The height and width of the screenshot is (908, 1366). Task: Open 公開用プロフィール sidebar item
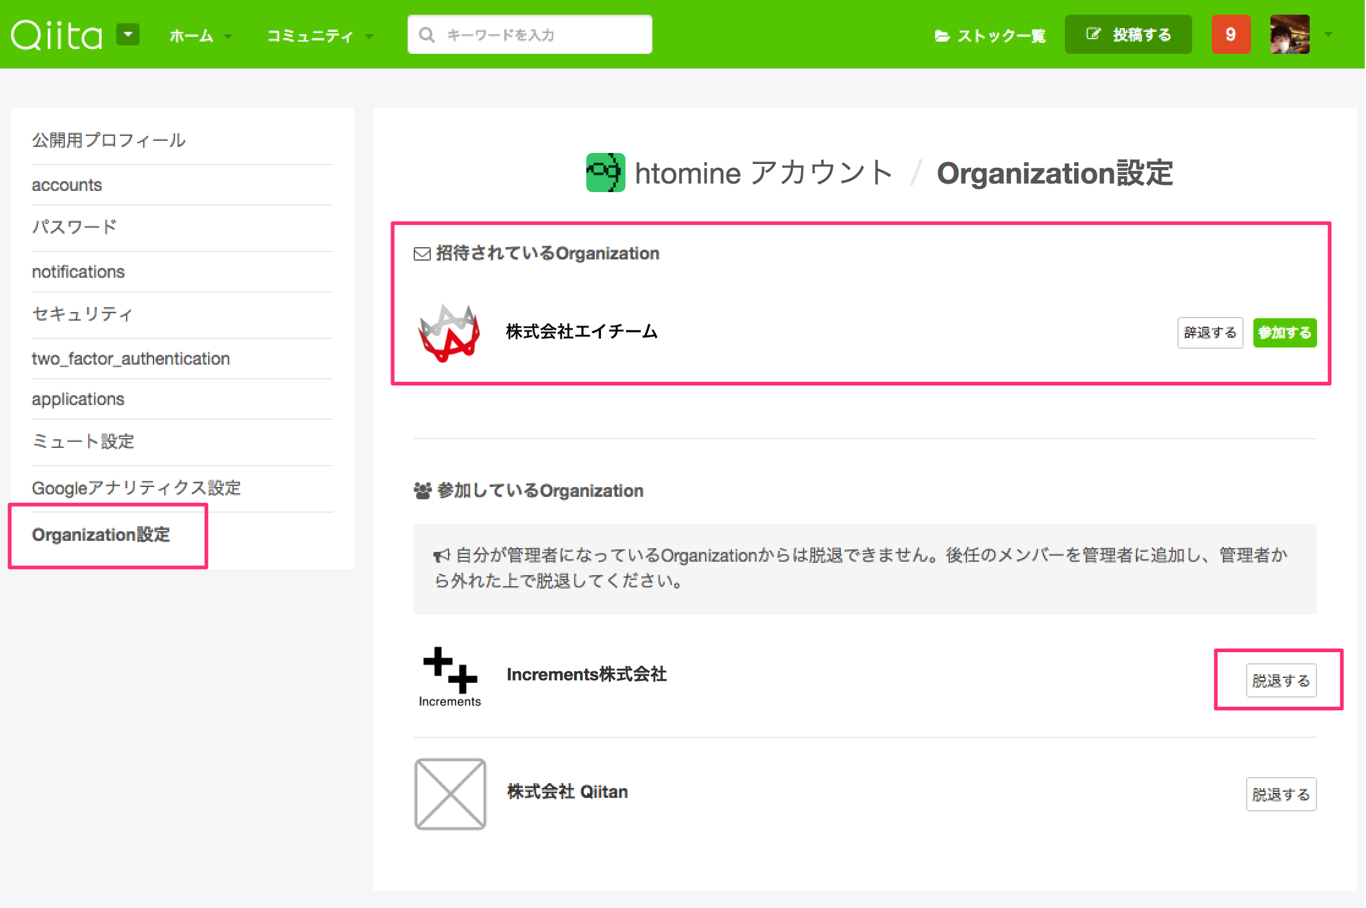[109, 140]
